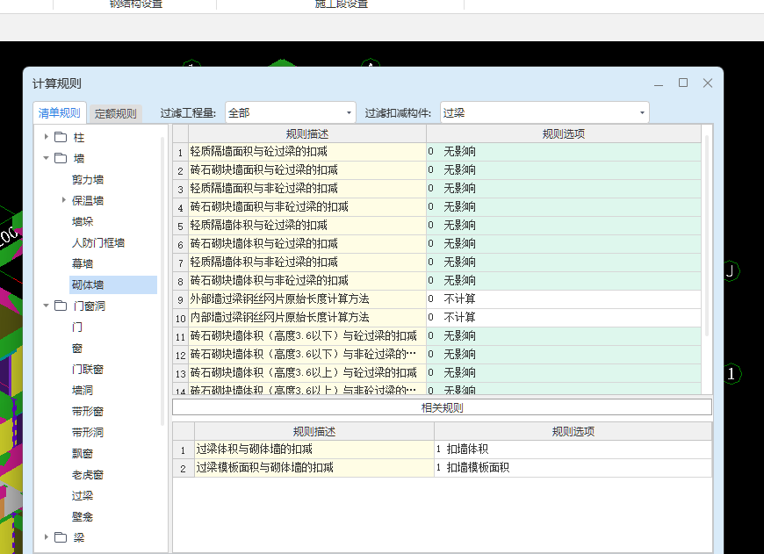Image resolution: width=764 pixels, height=554 pixels.
Task: Click rule 内部墙过梁钢丝网片原始长度计算方法
Action: [x=307, y=318]
